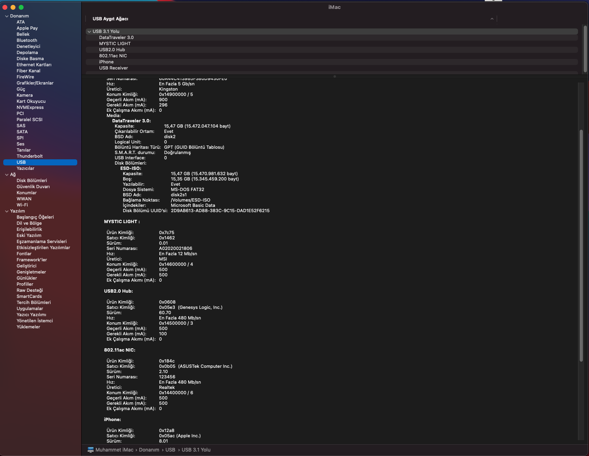Collapse the Donanım section in sidebar
The image size is (589, 456).
pos(7,16)
